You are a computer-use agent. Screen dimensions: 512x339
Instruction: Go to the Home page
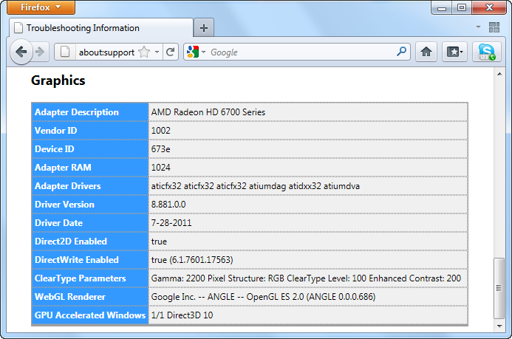[426, 52]
